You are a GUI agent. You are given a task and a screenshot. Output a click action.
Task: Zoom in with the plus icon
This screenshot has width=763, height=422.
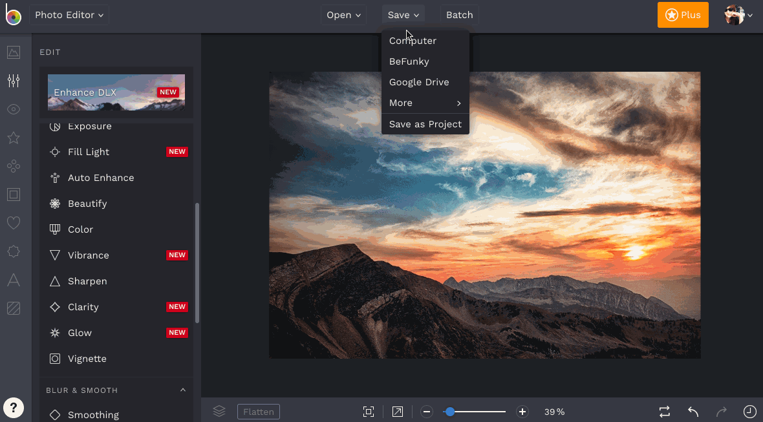pos(522,412)
